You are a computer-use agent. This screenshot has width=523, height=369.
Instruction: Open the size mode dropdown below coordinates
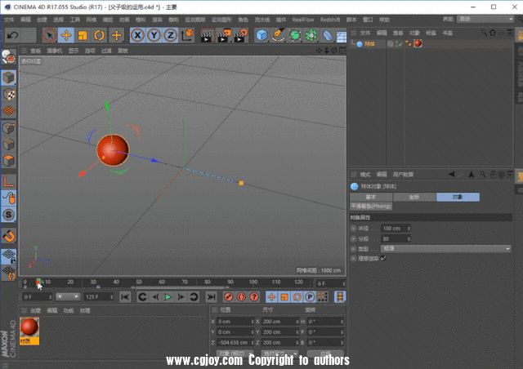[279, 353]
